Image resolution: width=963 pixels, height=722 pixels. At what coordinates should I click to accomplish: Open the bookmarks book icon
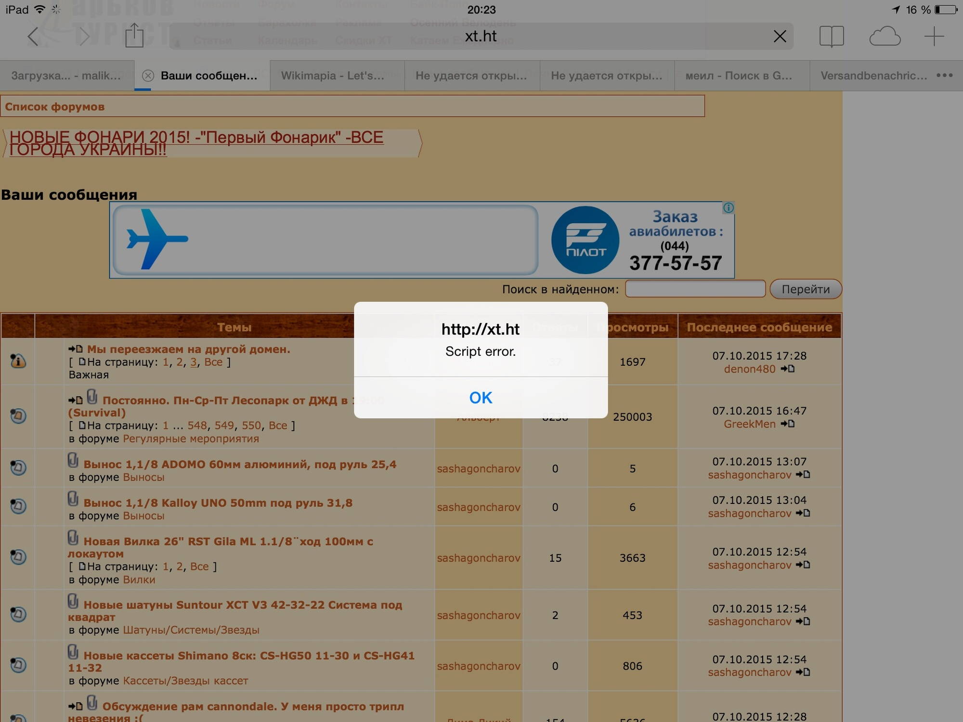pos(832,36)
